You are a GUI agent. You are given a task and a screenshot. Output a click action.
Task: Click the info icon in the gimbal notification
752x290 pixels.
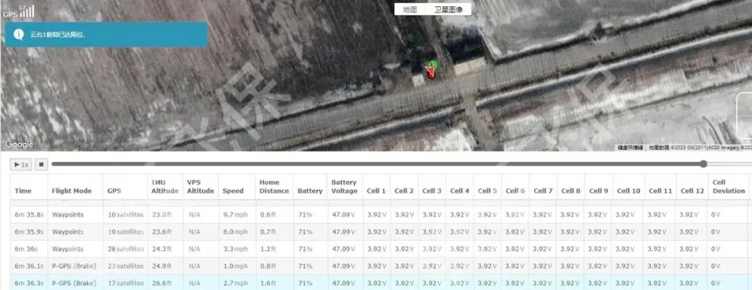(19, 35)
